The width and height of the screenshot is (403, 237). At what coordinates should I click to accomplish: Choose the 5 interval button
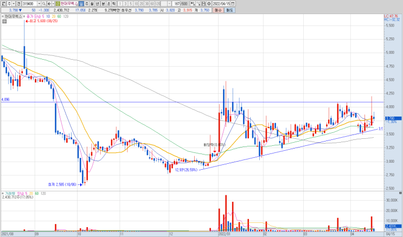pyautogui.click(x=131, y=4)
